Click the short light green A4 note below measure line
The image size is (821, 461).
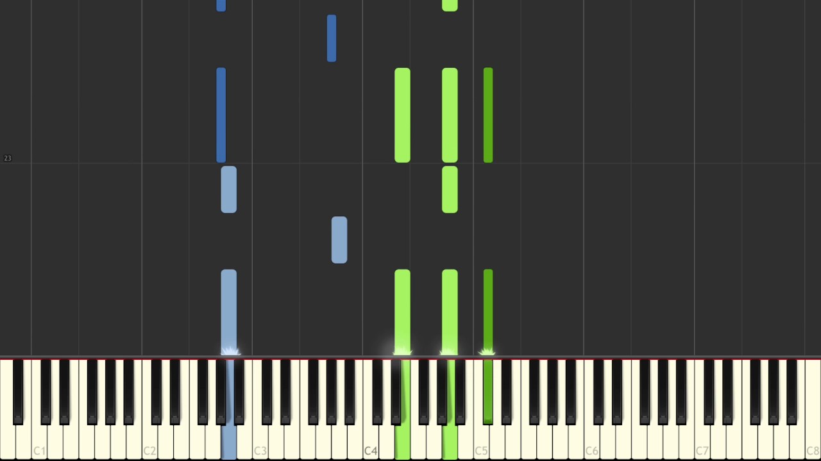450,190
